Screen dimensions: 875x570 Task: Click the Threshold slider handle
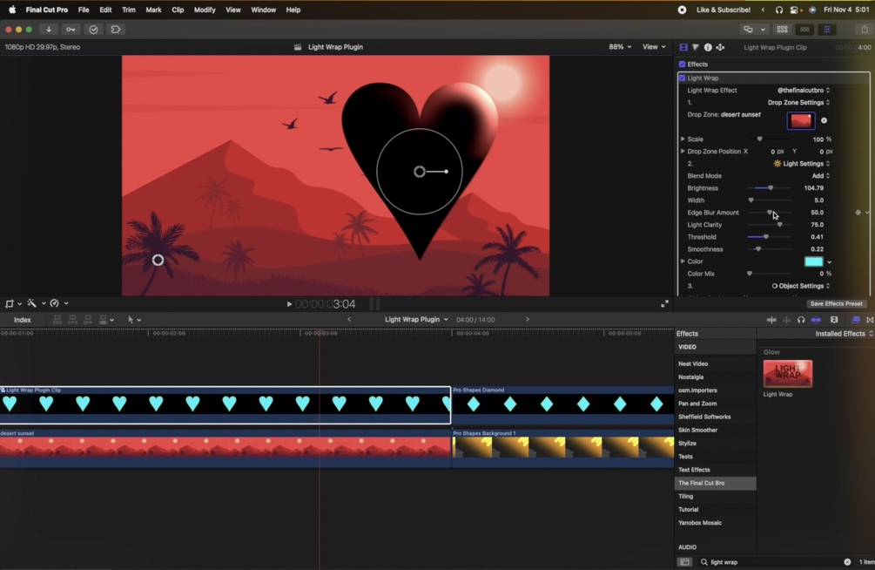click(x=766, y=237)
